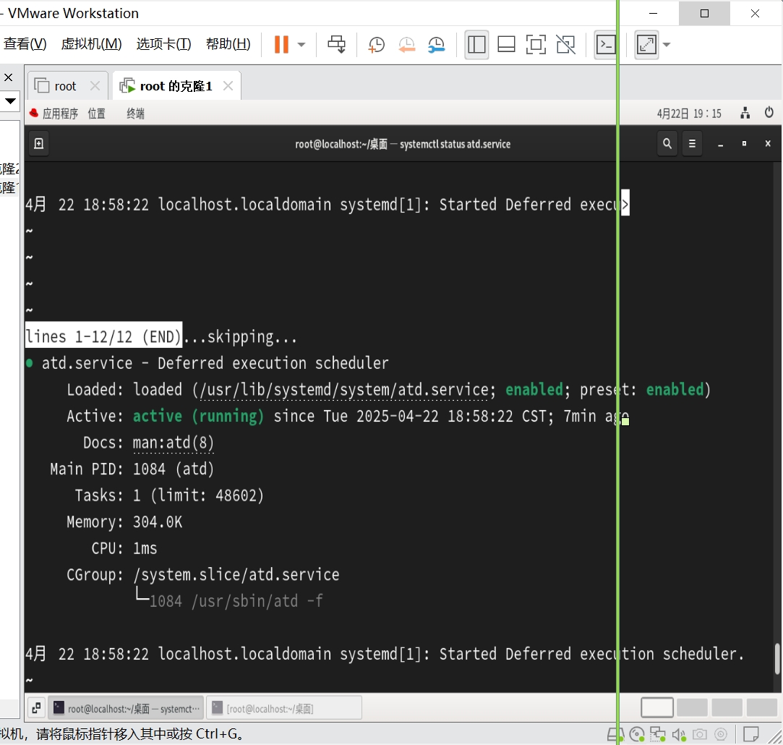Click the 'Main PID: 1084 (atd)' line
Viewport: 783px width, 745px height.
pyautogui.click(x=132, y=469)
